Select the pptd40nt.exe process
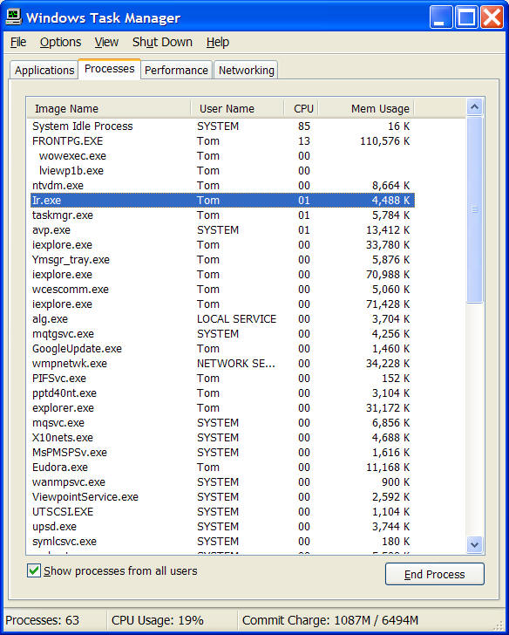This screenshot has width=509, height=635. (x=221, y=393)
